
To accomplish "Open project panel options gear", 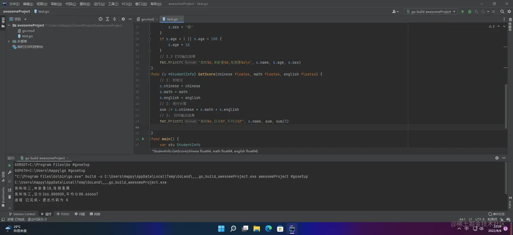I will pyautogui.click(x=123, y=19).
